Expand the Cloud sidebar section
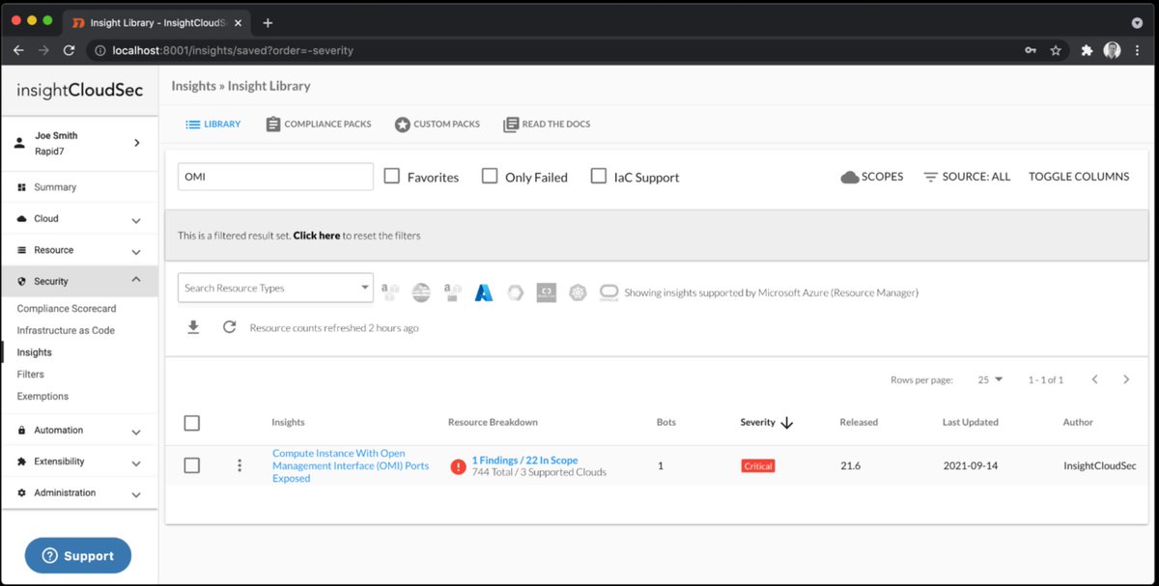Screen dimensions: 1159x586 79,219
